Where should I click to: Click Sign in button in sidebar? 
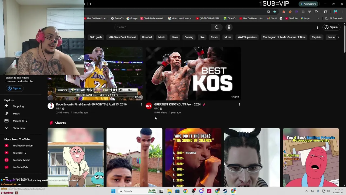[14, 88]
